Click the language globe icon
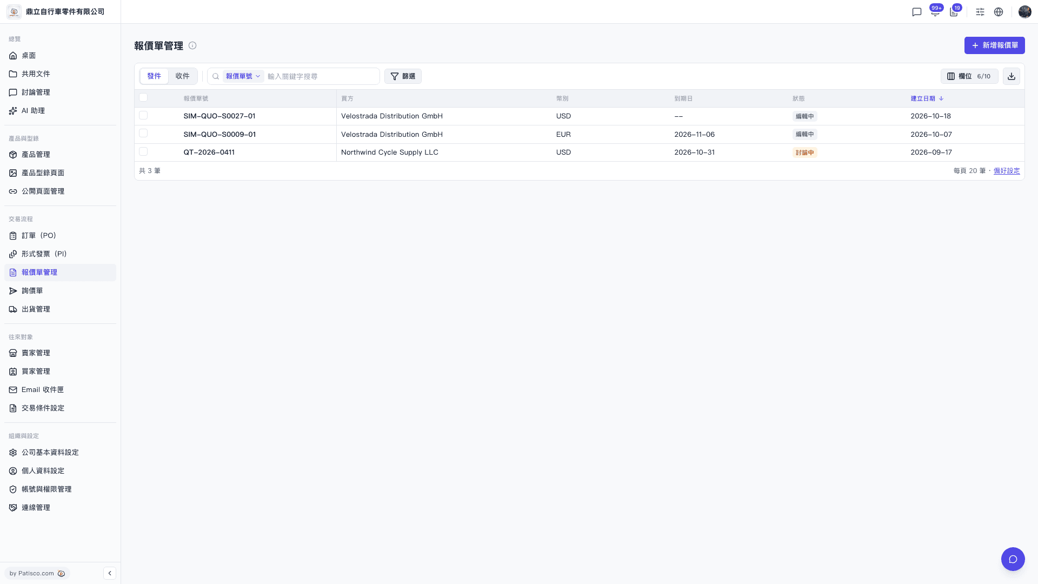This screenshot has width=1038, height=584. point(999,12)
